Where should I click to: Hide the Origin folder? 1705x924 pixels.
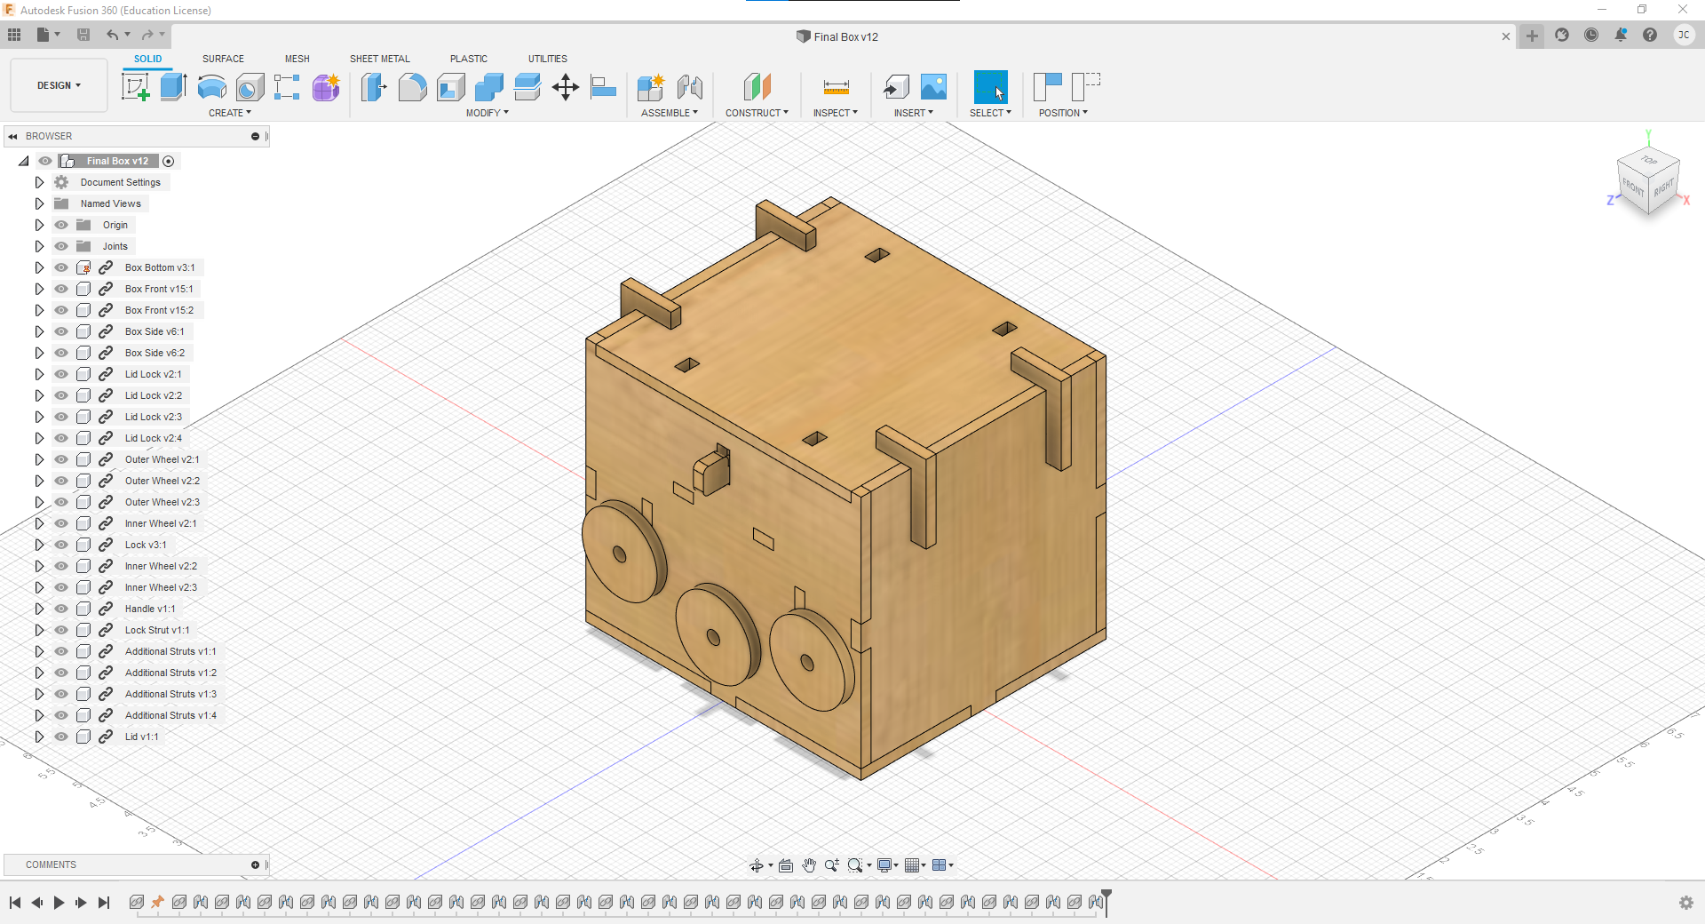point(61,225)
